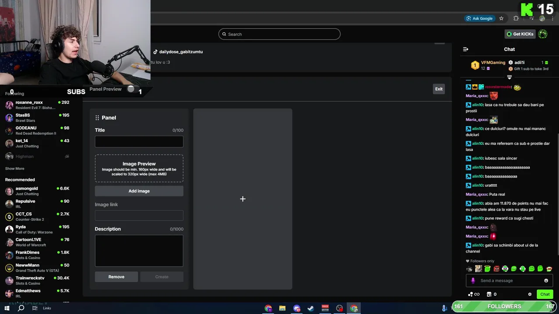Click the channel points dots icon
Viewport: 559px width, 314px height.
(x=470, y=294)
